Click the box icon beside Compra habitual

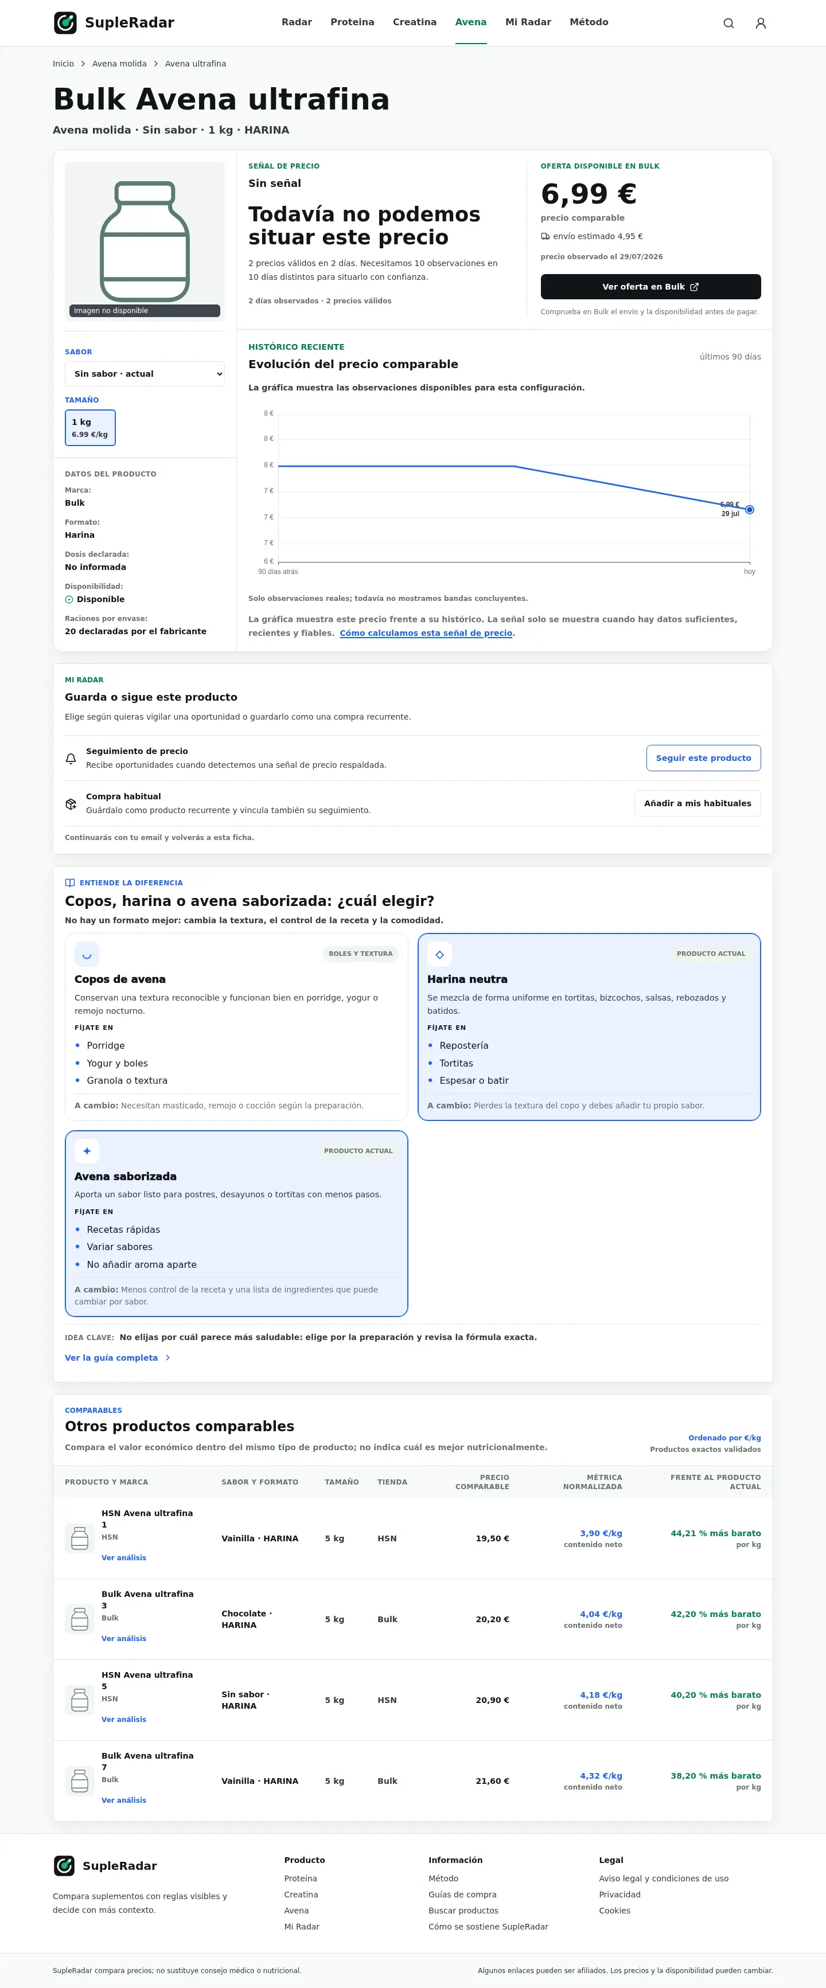pos(71,804)
